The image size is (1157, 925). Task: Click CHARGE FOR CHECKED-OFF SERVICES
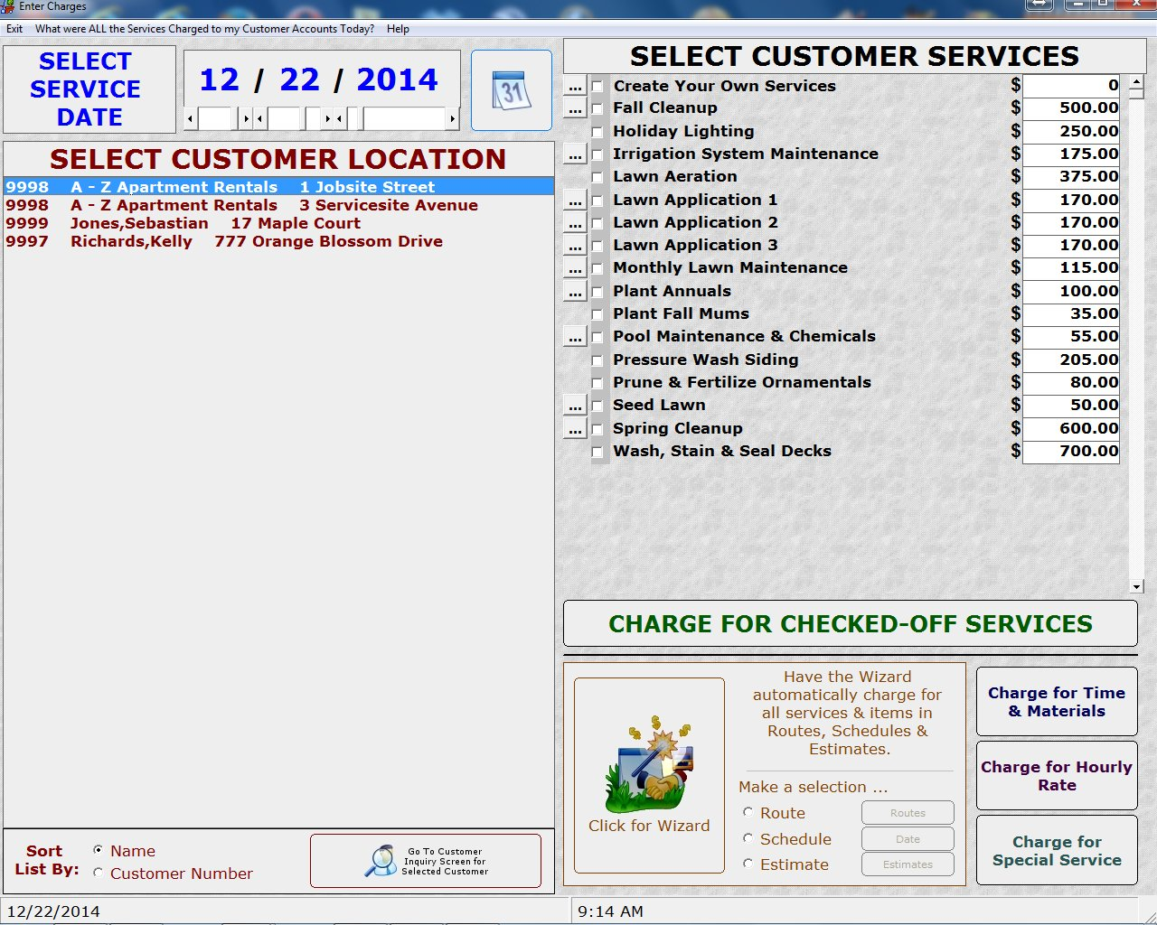point(850,623)
